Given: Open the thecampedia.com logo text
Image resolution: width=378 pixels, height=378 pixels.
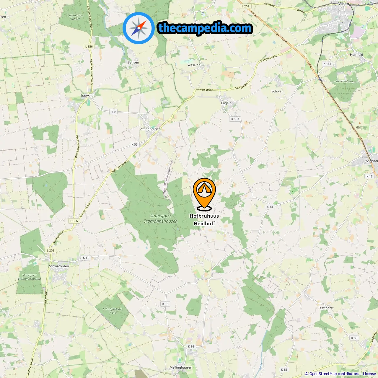Looking at the screenshot, I should pos(205,28).
